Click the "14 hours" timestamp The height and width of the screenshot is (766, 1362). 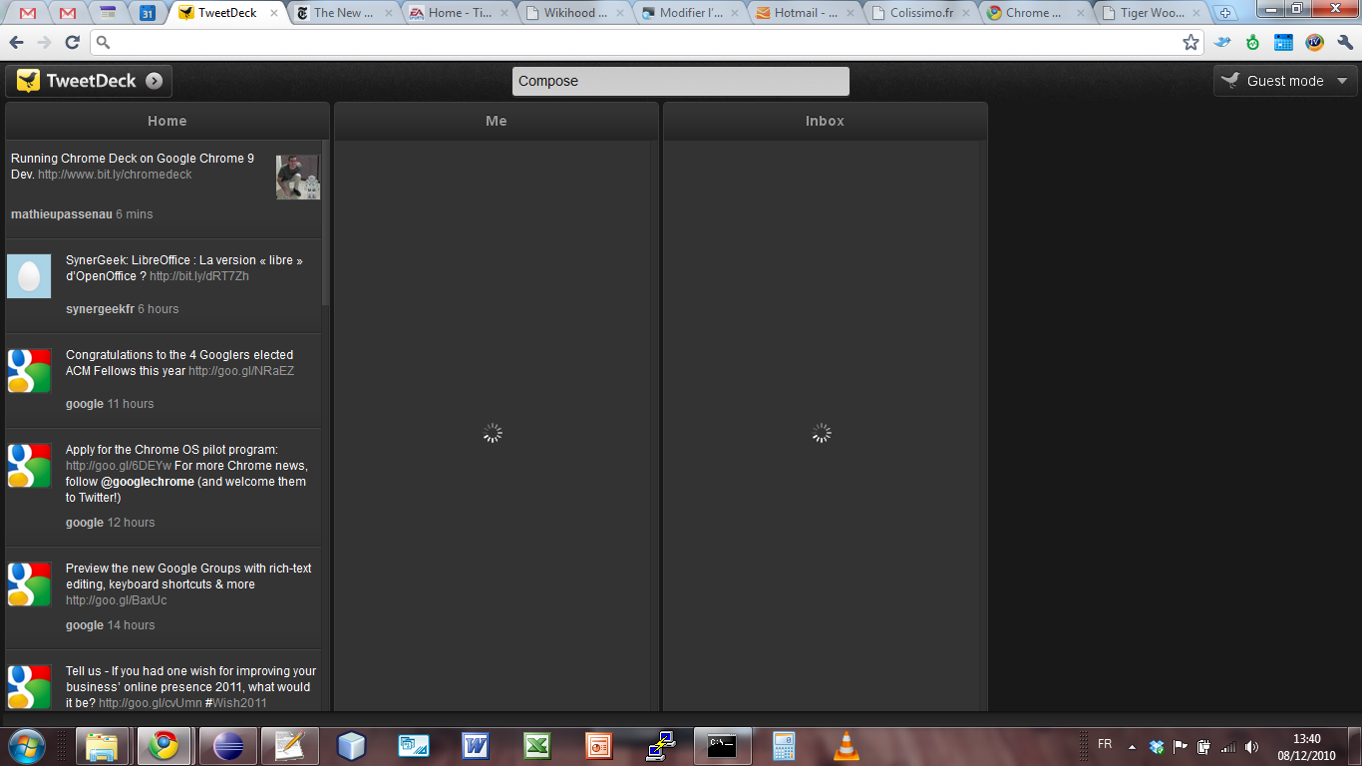click(x=132, y=625)
